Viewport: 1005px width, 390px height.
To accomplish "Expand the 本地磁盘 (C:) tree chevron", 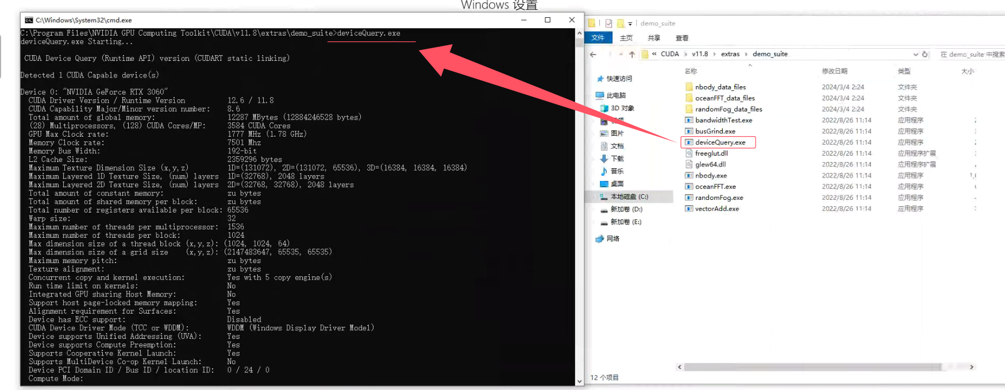I will 594,196.
